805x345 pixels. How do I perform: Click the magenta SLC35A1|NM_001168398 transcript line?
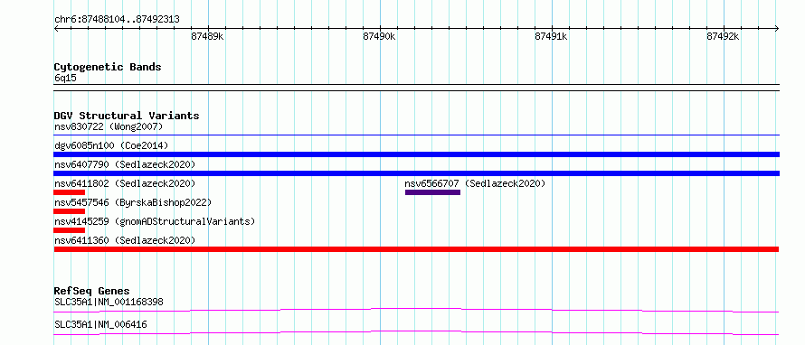(416, 310)
